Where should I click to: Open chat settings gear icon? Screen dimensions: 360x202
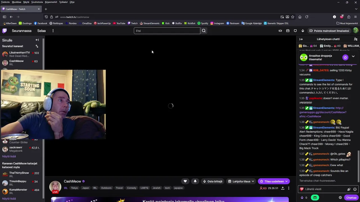(340, 198)
